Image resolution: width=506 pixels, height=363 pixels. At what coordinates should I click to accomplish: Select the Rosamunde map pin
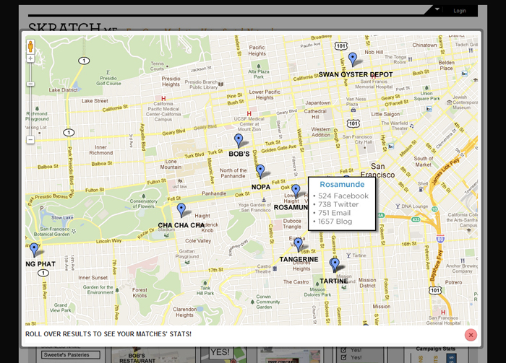pyautogui.click(x=296, y=191)
